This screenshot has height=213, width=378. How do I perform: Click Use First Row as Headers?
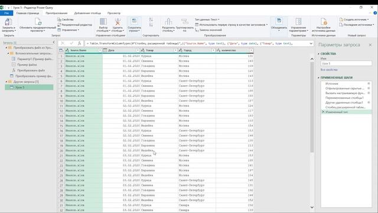pos(231,25)
